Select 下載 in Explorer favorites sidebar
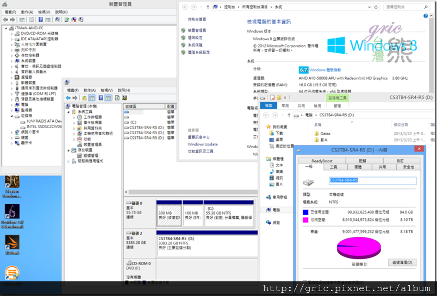The image size is (437, 296). (279, 133)
